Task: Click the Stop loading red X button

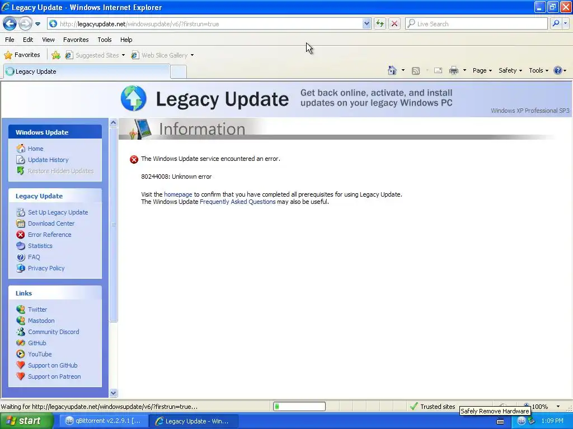Action: pos(394,24)
